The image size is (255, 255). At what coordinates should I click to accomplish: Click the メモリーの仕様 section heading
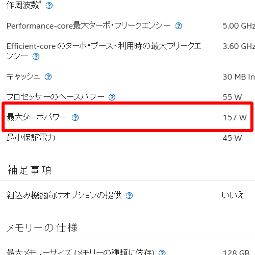tap(42, 227)
